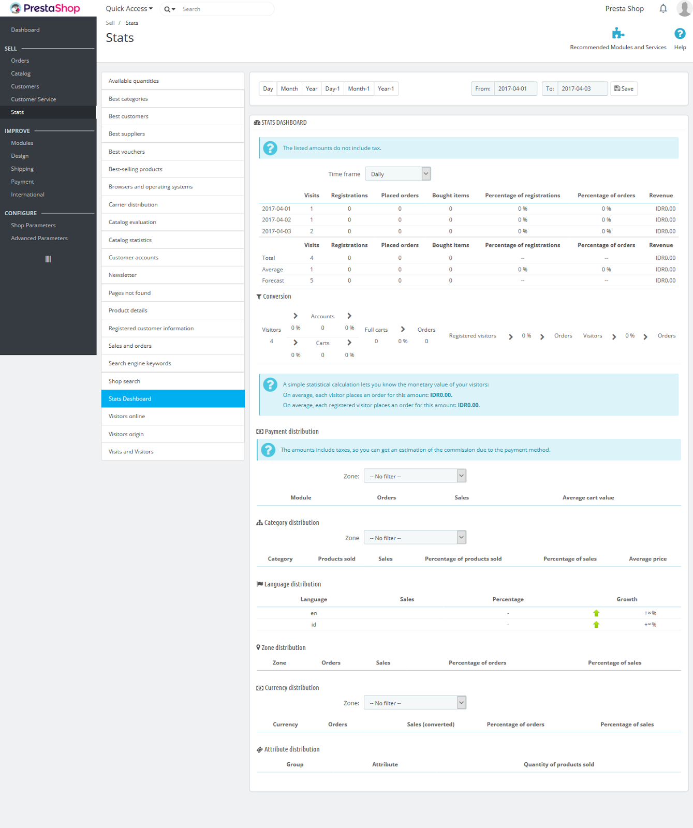
Task: Open Sales and orders stats
Action: (173, 346)
